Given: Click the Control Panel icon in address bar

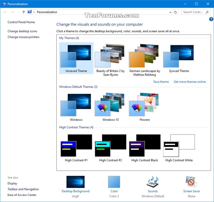Looking at the screenshot, I should pyautogui.click(x=30, y=12).
